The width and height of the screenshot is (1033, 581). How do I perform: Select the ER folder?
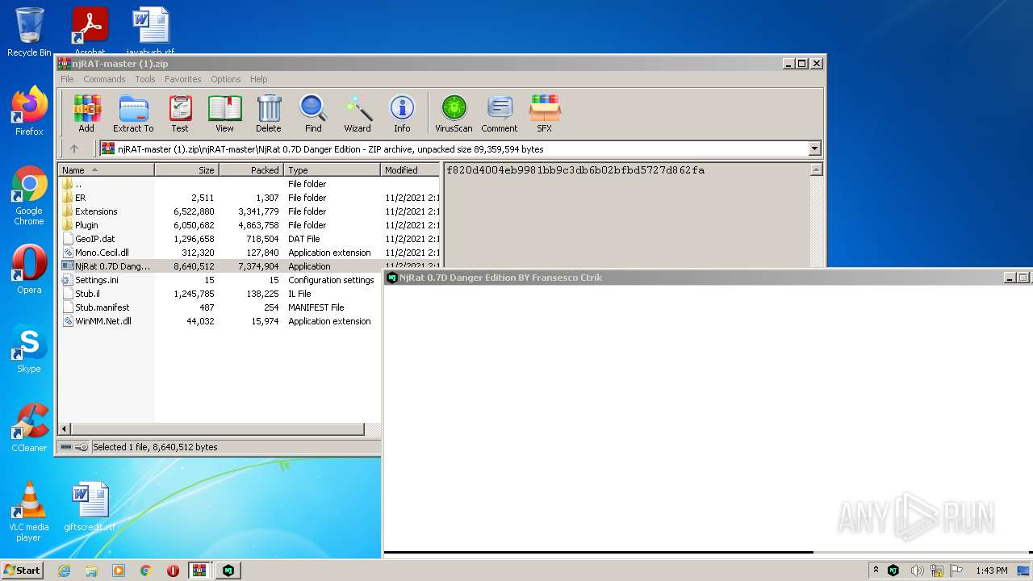tap(249, 198)
